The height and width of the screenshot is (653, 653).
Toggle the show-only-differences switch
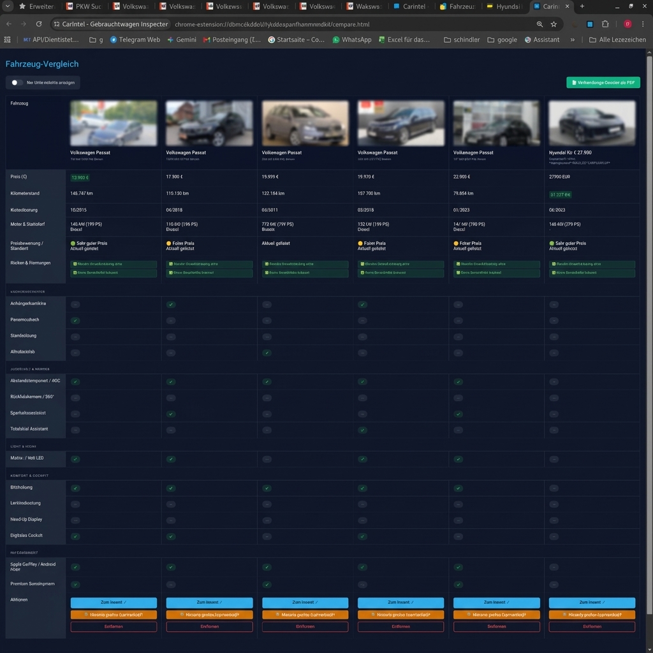(17, 82)
